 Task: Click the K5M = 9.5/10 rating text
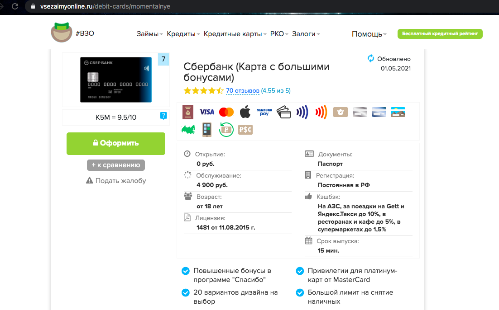pos(116,117)
